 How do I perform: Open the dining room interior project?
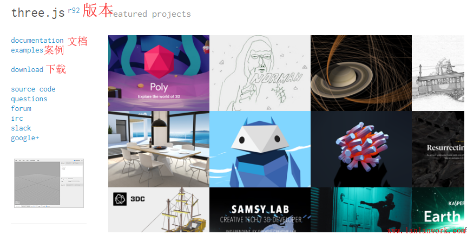click(x=159, y=149)
